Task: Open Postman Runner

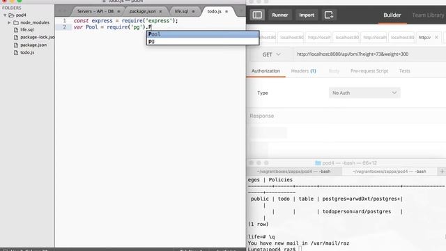Action: [x=280, y=15]
